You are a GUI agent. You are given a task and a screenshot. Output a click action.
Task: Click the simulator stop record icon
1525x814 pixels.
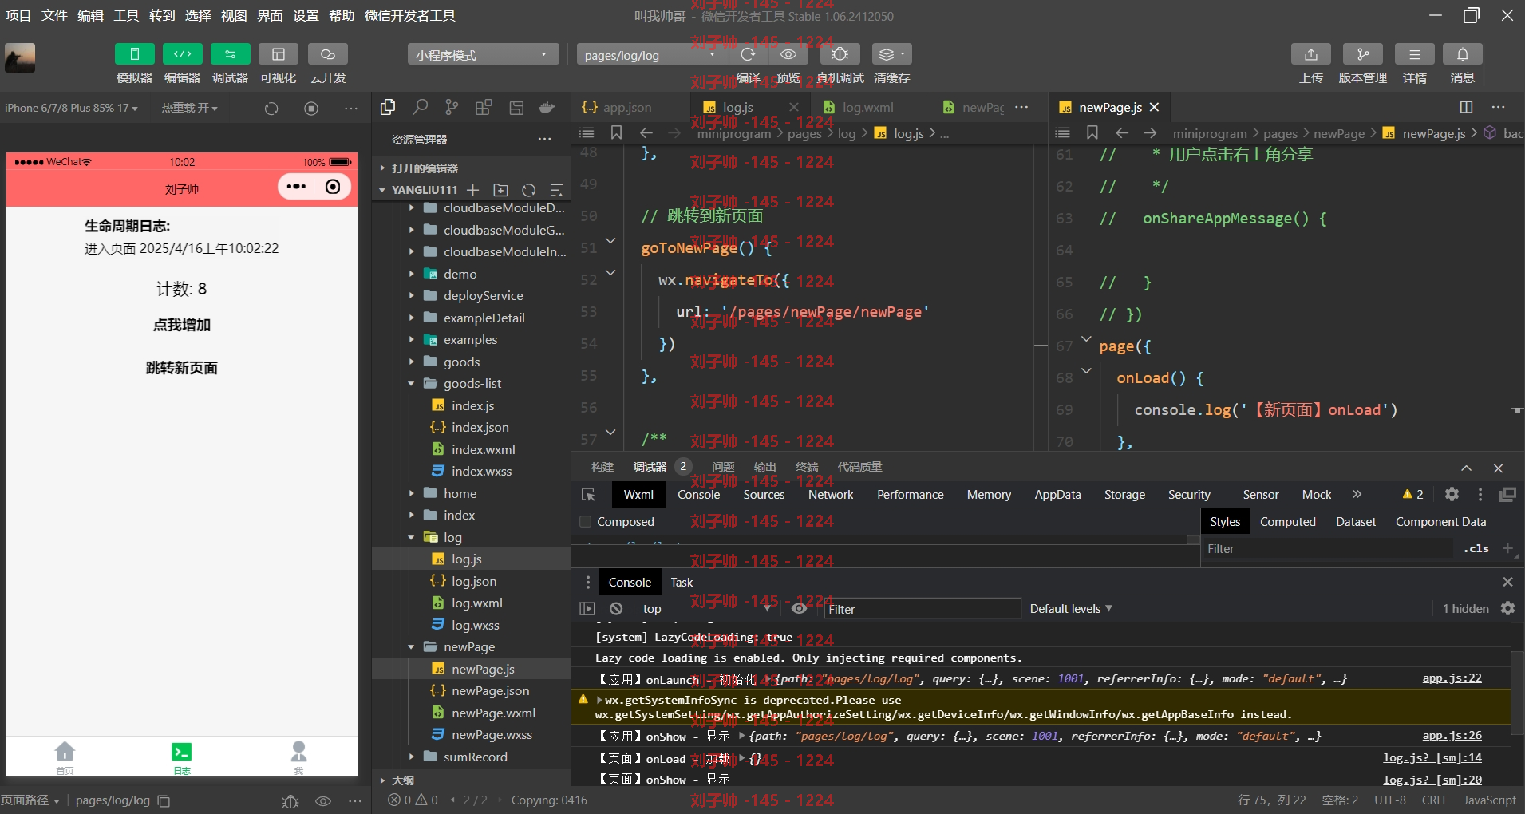(x=311, y=108)
